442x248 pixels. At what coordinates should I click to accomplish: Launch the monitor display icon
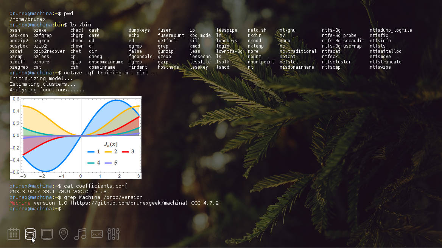(x=47, y=234)
